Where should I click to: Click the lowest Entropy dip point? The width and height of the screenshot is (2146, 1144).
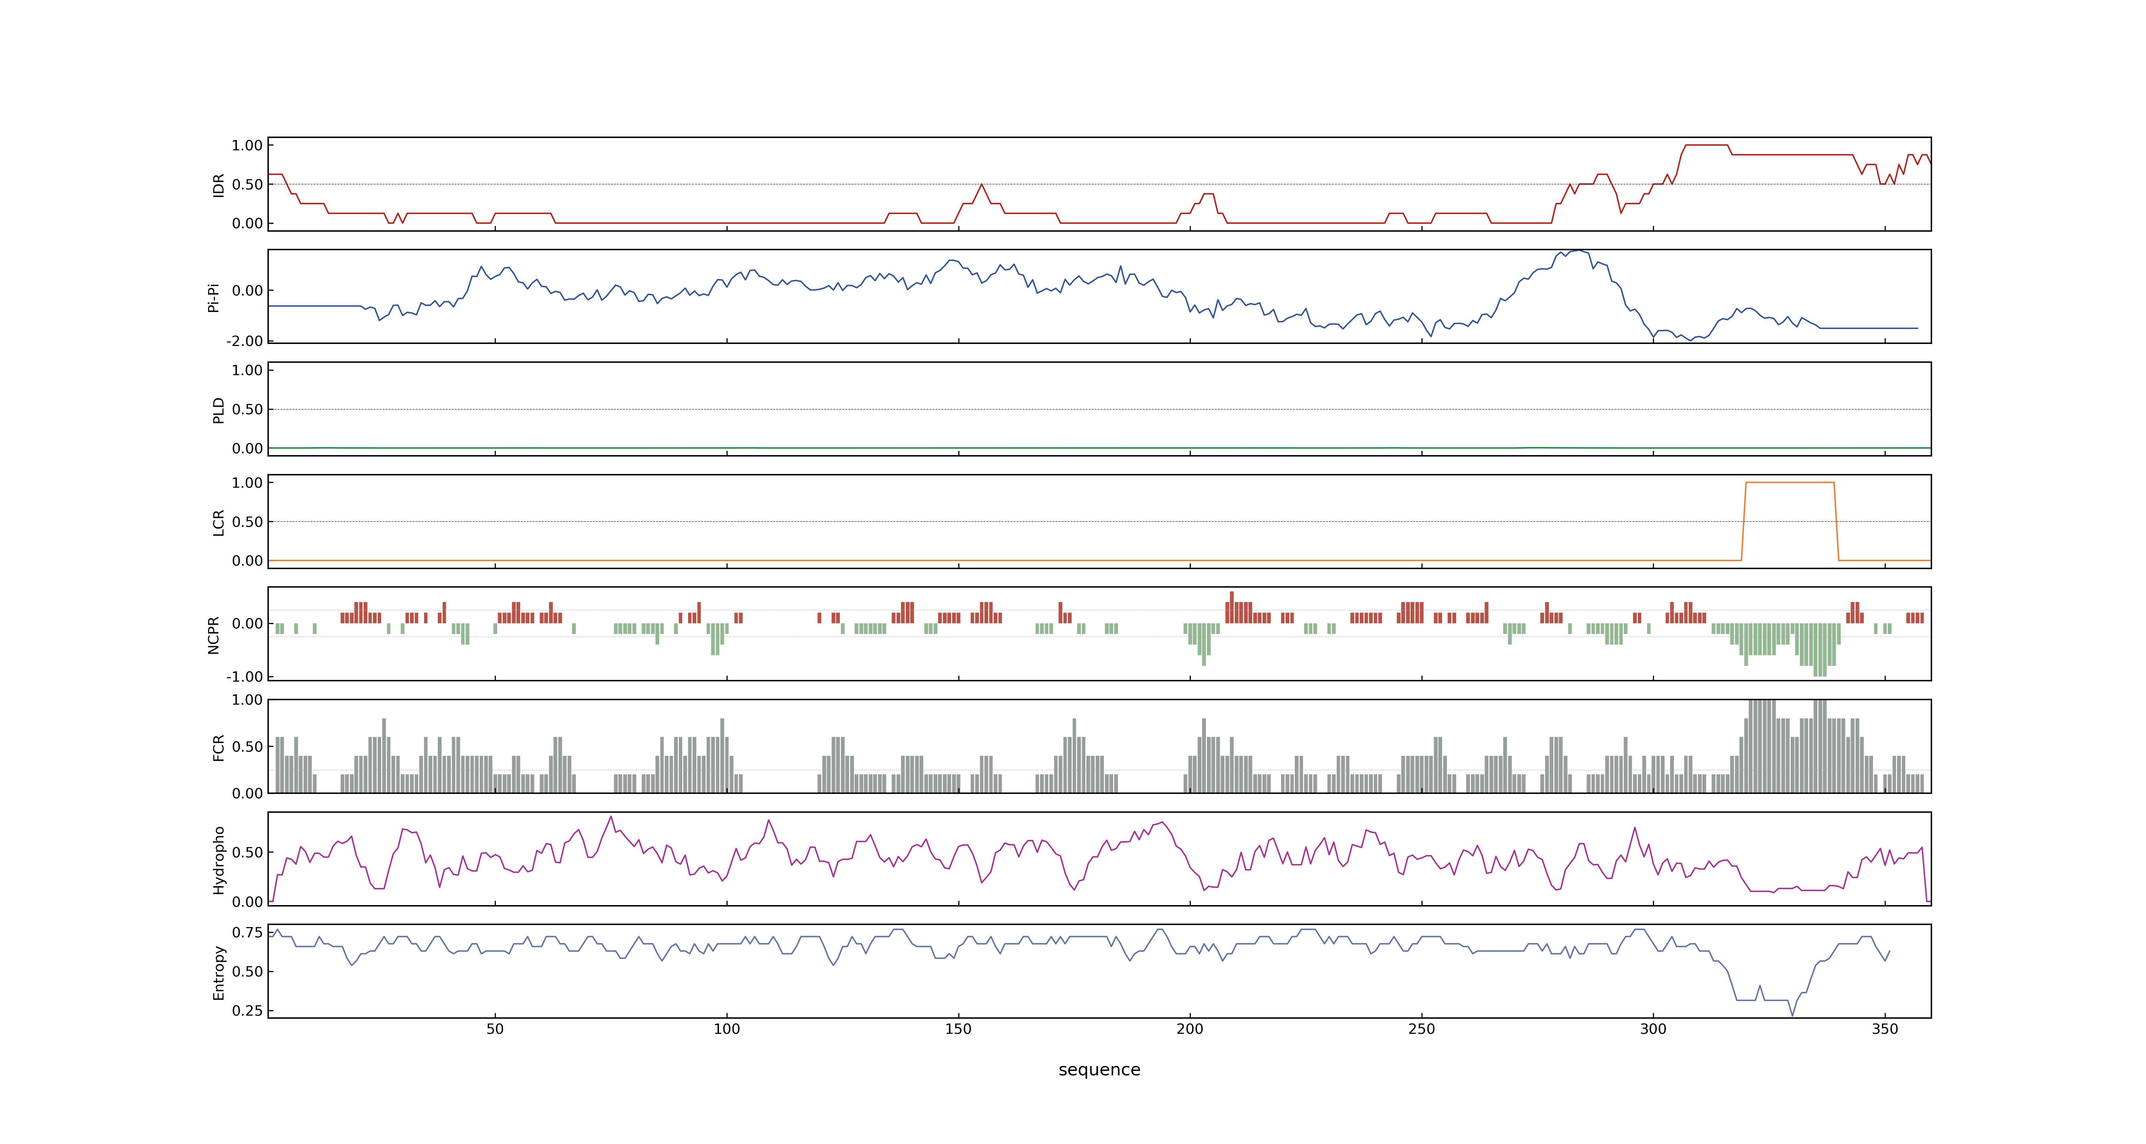pyautogui.click(x=1792, y=1015)
